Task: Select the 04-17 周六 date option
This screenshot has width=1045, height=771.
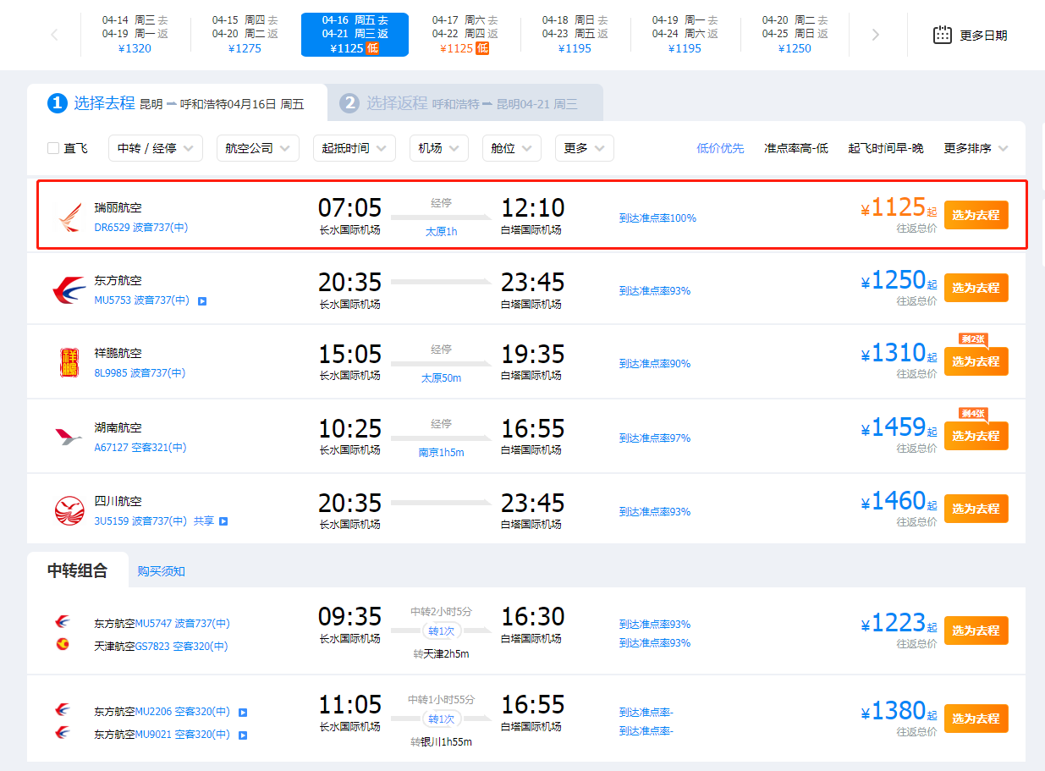Action: click(x=465, y=34)
